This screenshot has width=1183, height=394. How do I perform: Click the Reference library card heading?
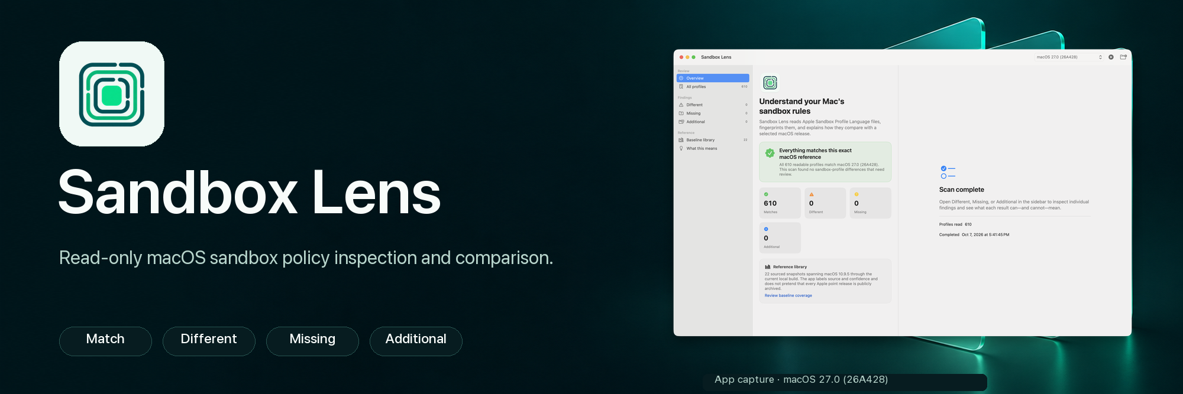click(790, 267)
